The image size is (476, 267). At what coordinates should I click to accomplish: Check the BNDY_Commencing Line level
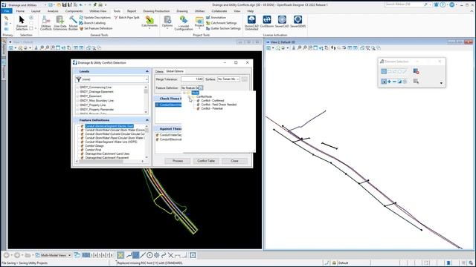78,88
